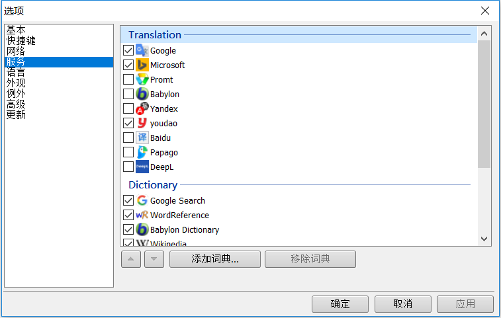Select the Google Search row label

pyautogui.click(x=177, y=201)
